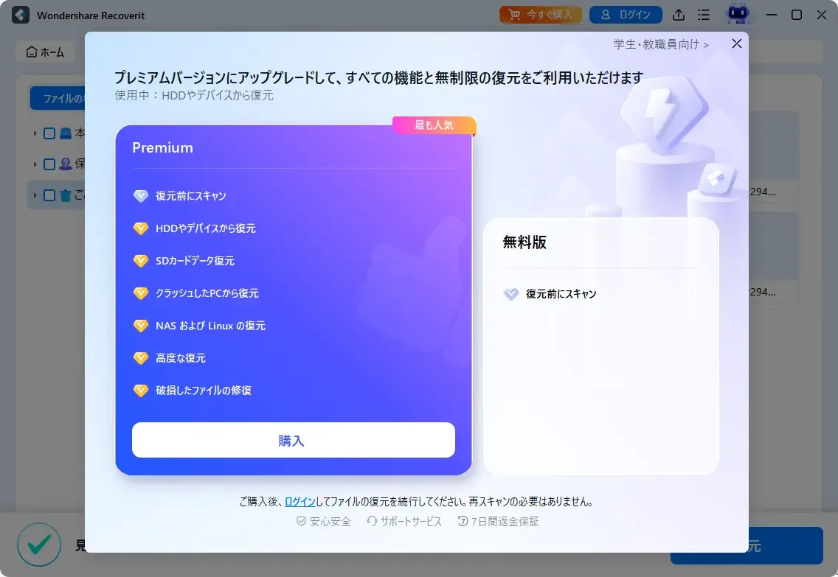Viewport: 838px width, 577px height.
Task: Click the 無料版 card heading
Action: [x=524, y=242]
